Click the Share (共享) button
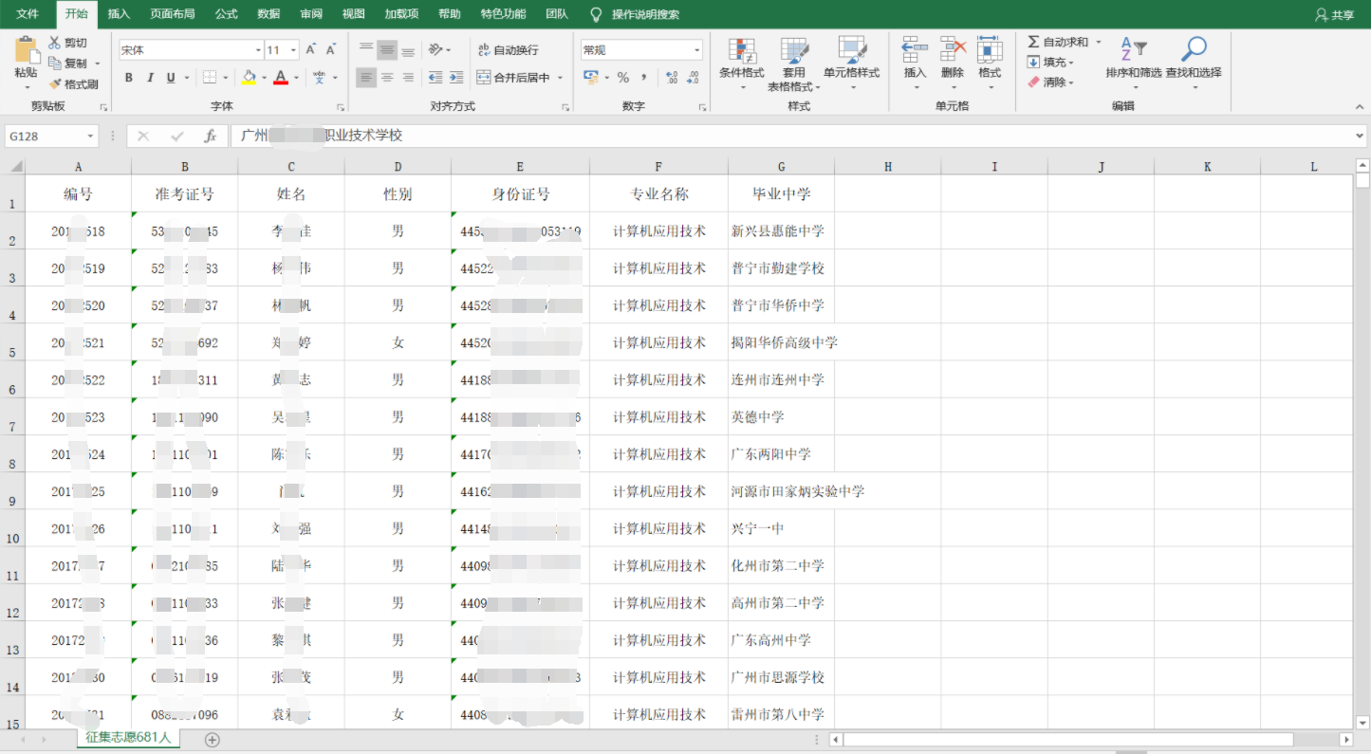 pyautogui.click(x=1334, y=15)
